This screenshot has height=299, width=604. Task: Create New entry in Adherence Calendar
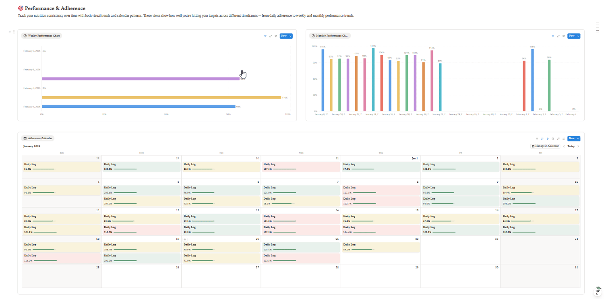pos(572,139)
